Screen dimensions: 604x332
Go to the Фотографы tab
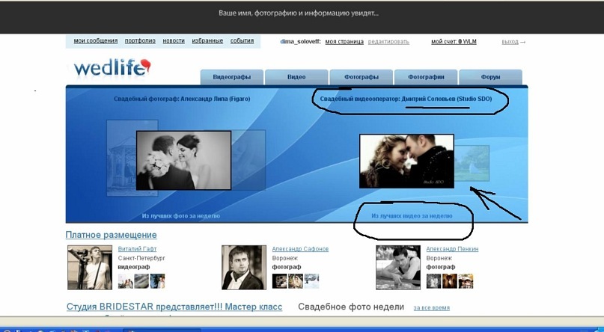362,77
